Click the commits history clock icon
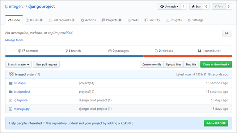The width and height of the screenshot is (237, 133). pos(20,51)
